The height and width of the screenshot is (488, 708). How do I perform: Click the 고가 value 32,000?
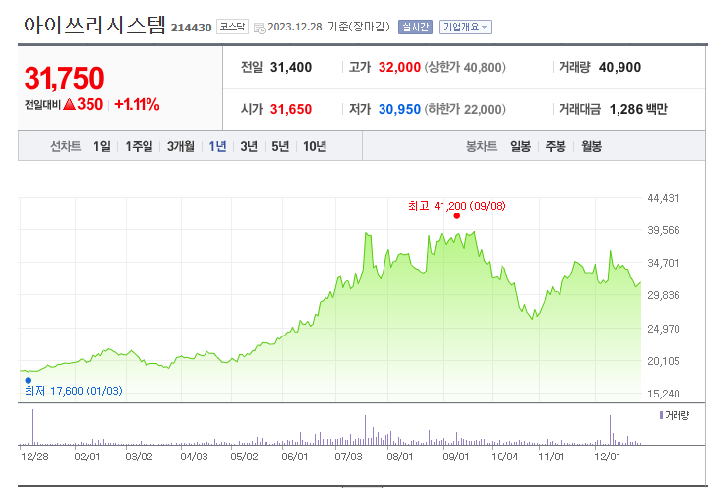399,67
